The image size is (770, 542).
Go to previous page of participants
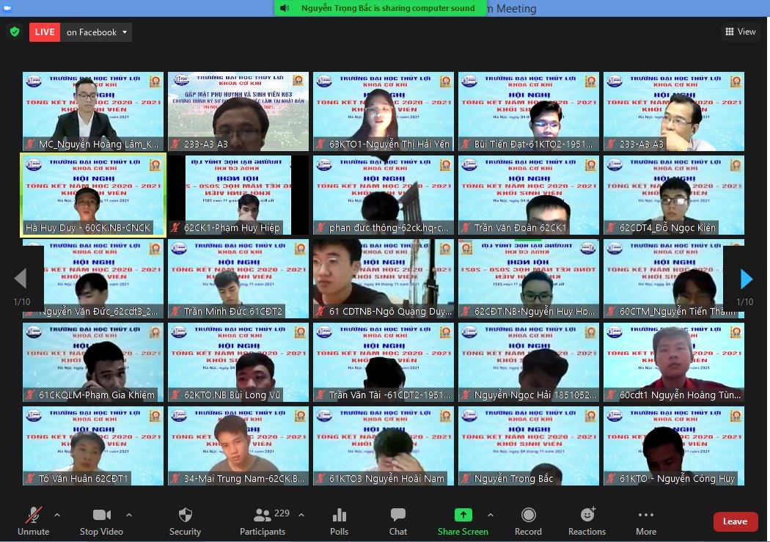pos(21,279)
